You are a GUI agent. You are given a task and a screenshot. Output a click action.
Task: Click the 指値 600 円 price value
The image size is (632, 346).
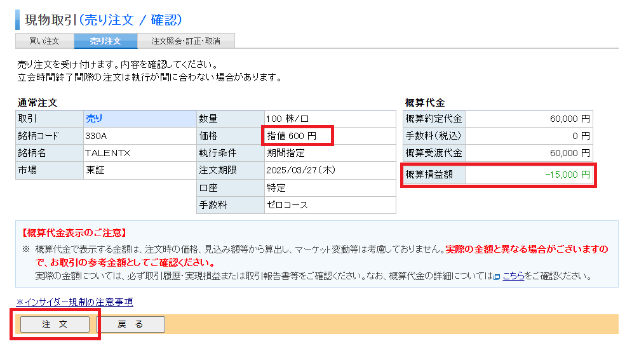click(291, 136)
